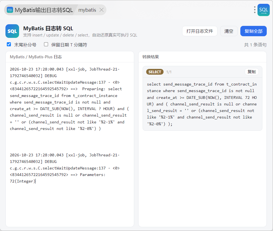Click the 共 1 条语句 count label
Image resolution: width=273 pixels, height=231 pixels.
[x=255, y=45]
